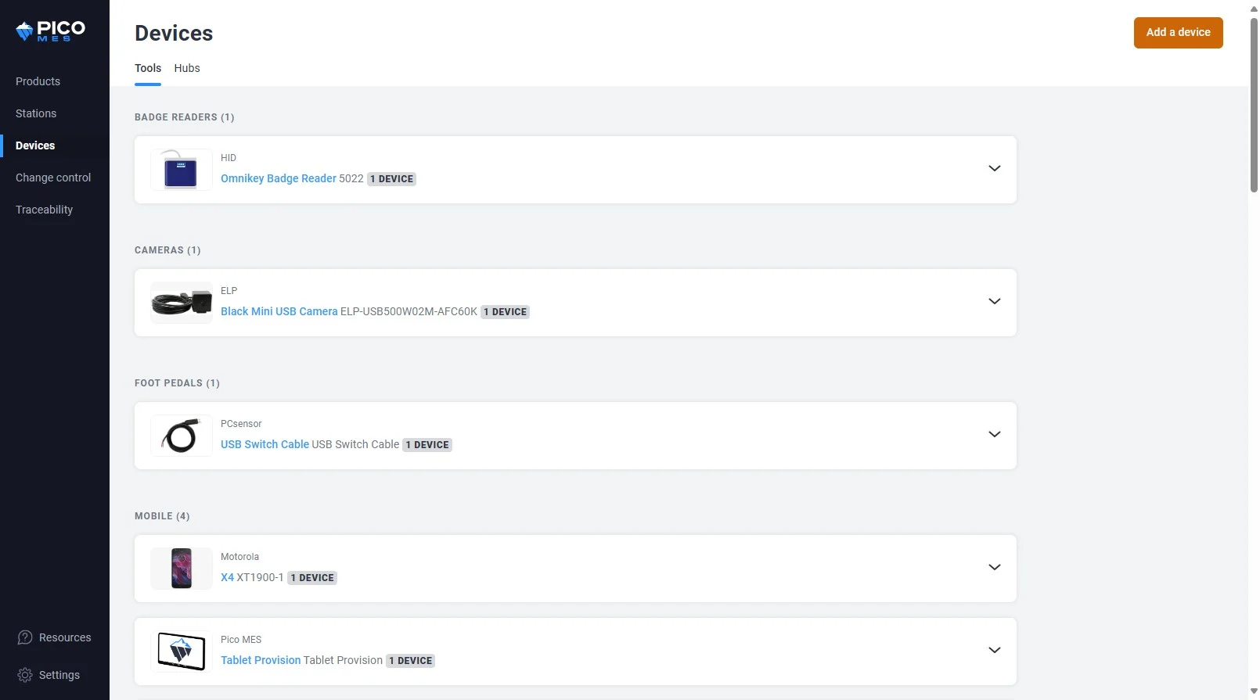Click the 1 DEVICE badge for USB Switch Cable

coord(427,445)
